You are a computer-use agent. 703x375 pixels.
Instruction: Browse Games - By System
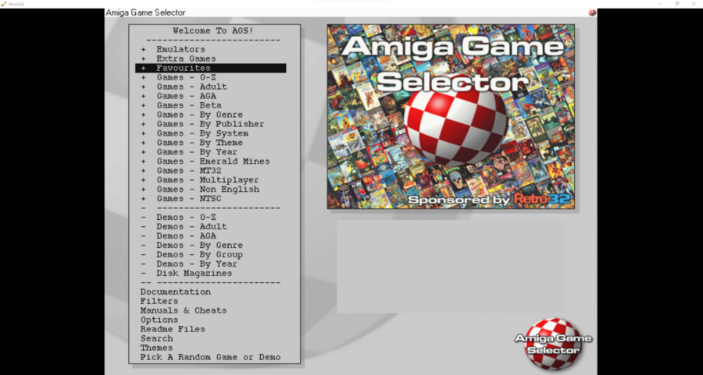click(x=202, y=133)
